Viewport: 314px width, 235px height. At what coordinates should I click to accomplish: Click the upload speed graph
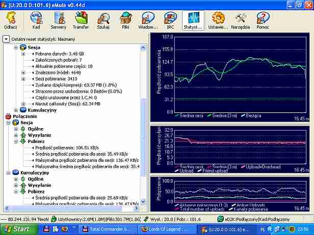pyautogui.click(x=240, y=147)
